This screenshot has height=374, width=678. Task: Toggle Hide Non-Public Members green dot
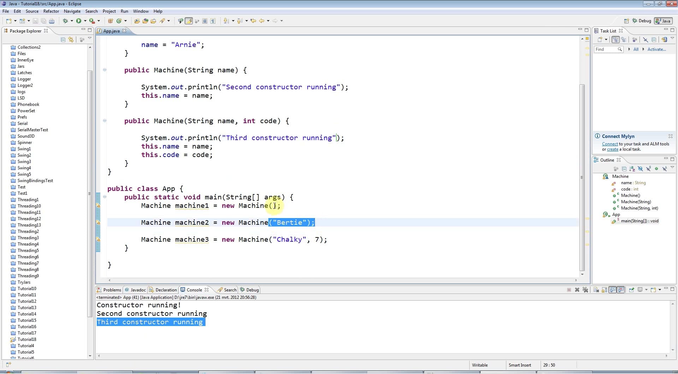pyautogui.click(x=656, y=169)
